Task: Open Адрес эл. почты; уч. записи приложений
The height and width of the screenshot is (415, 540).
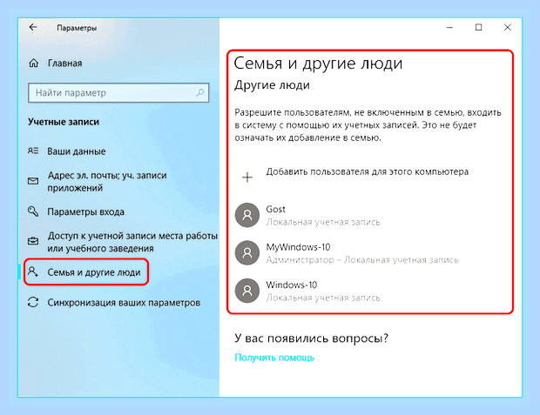Action: (107, 181)
